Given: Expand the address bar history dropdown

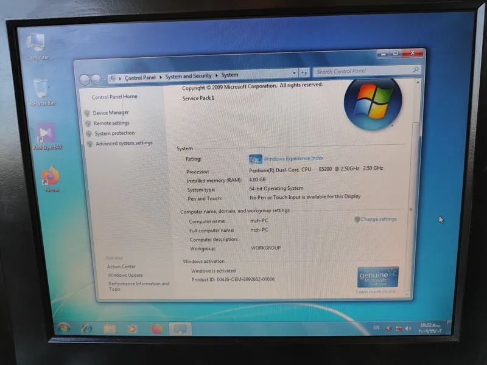Looking at the screenshot, I should (294, 73).
